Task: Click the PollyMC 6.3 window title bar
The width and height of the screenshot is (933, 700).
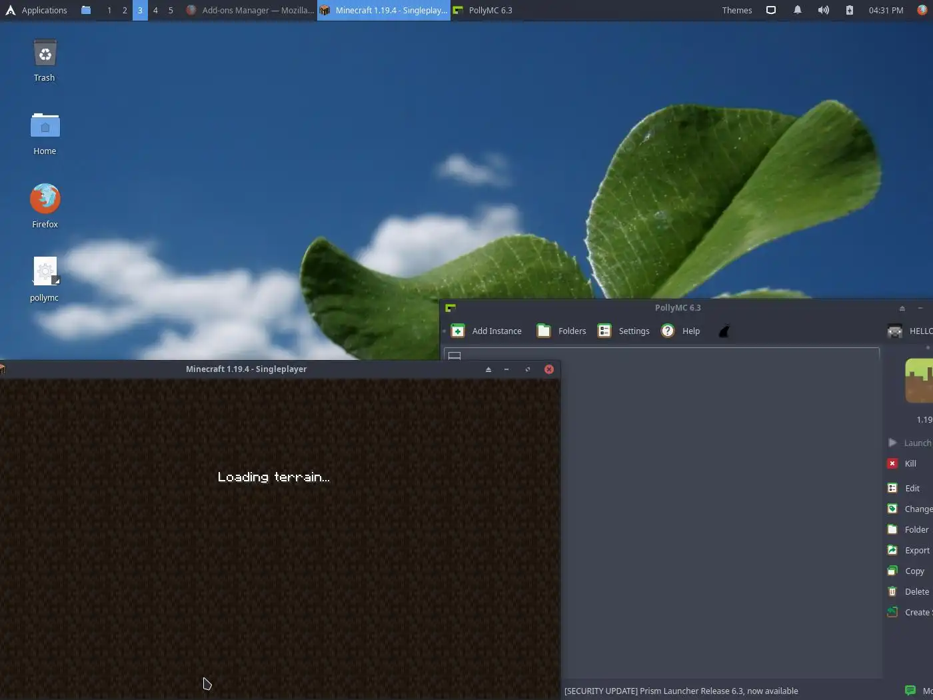Action: pos(678,307)
